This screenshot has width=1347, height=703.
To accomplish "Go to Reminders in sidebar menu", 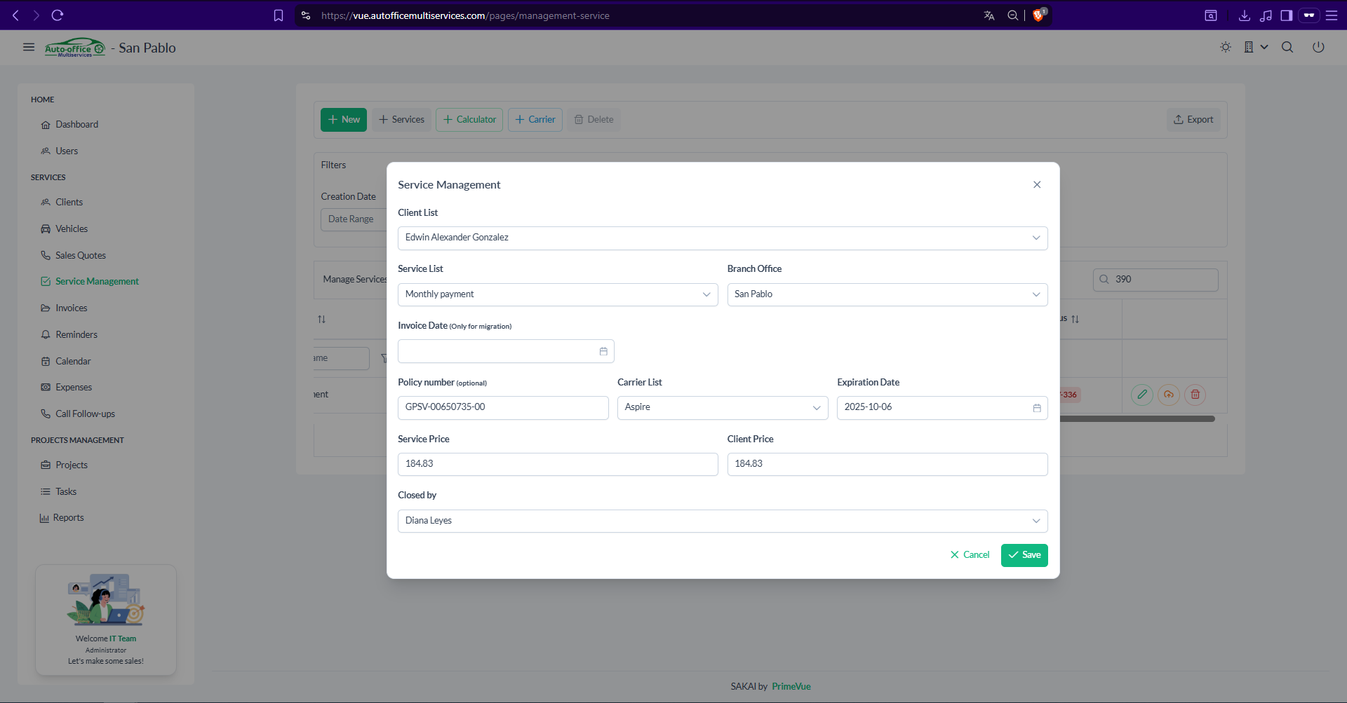I will (76, 335).
